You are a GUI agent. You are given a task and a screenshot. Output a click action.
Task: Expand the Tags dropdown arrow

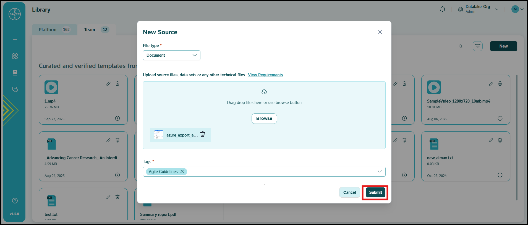[380, 171]
